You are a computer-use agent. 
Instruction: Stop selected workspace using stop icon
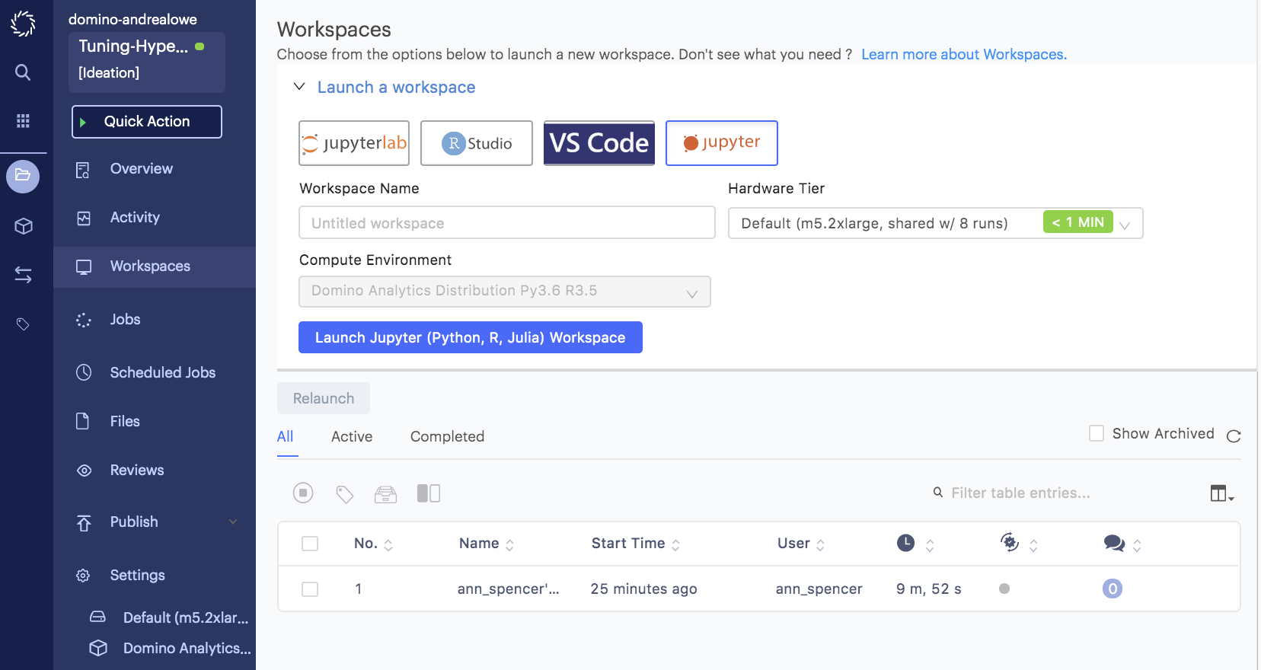(x=303, y=493)
